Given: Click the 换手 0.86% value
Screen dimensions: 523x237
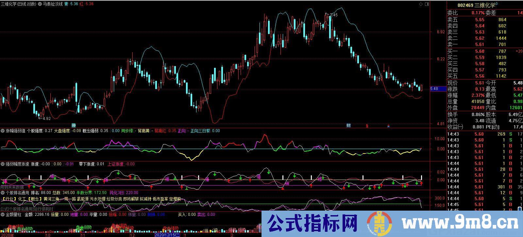Looking at the screenshot, I should pos(478,115).
